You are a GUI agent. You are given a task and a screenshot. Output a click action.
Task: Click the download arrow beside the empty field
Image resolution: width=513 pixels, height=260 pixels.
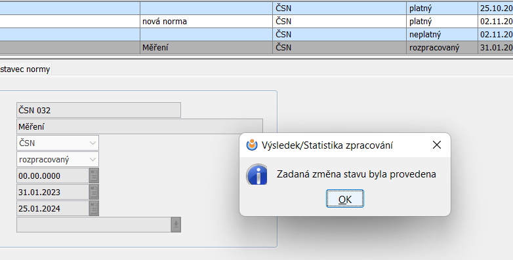pyautogui.click(x=176, y=225)
